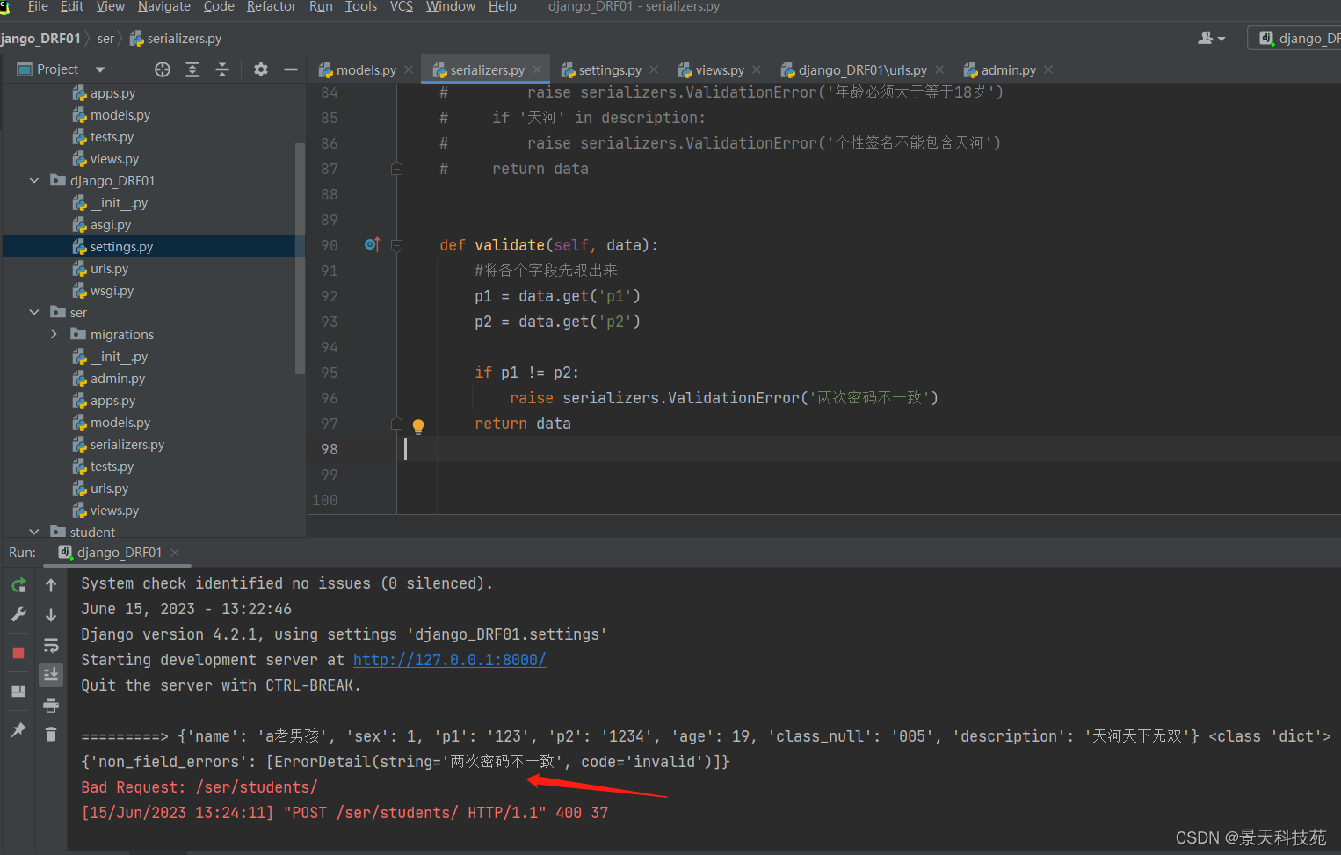Viewport: 1341px width, 855px height.
Task: Open http://127.0.0.1:8000/ link
Action: coord(449,659)
